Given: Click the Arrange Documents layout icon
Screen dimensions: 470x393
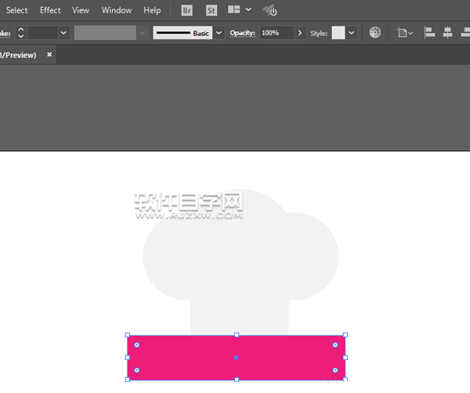Looking at the screenshot, I should tap(234, 10).
